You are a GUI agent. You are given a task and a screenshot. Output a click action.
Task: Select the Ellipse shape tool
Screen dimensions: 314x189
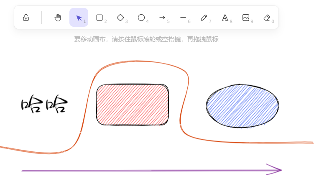tap(141, 18)
